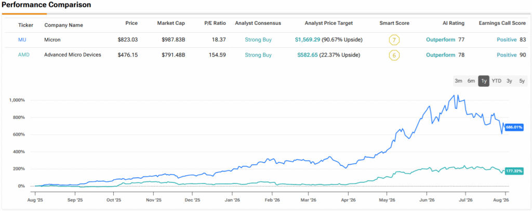Click the $823.03 price value
532x211 pixels.
pos(128,39)
